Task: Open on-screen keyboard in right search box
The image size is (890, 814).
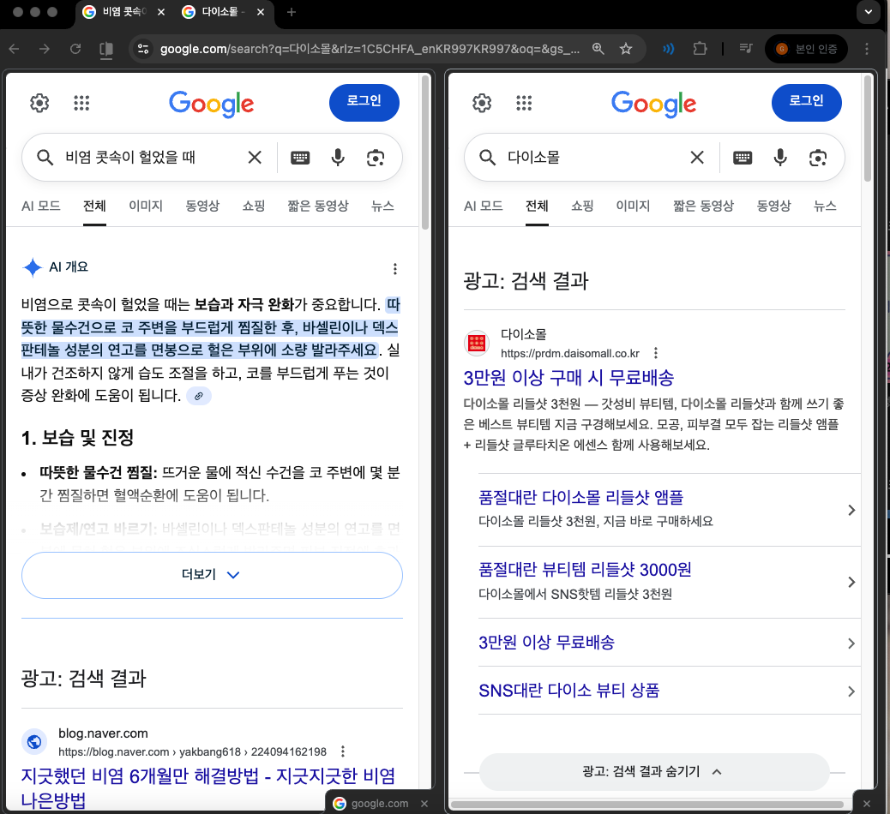Action: pyautogui.click(x=743, y=158)
